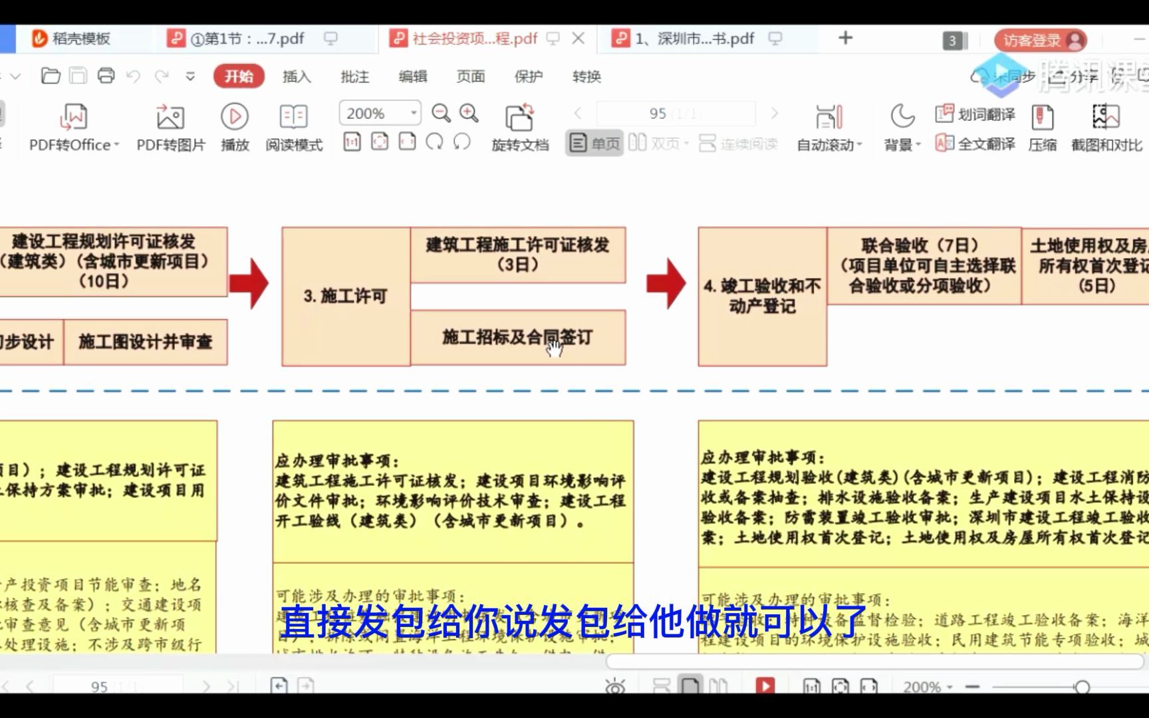The image size is (1149, 718).
Task: Expand 自动滚动 dropdown arrow
Action: pyautogui.click(x=859, y=145)
